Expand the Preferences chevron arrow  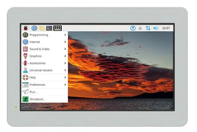click(x=65, y=85)
